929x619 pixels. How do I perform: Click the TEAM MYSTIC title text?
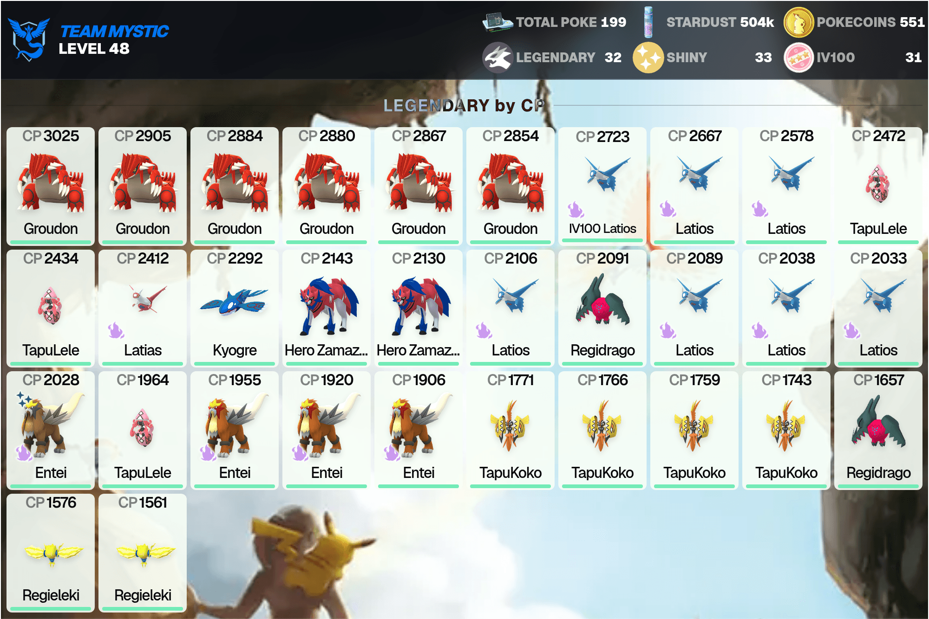[114, 31]
